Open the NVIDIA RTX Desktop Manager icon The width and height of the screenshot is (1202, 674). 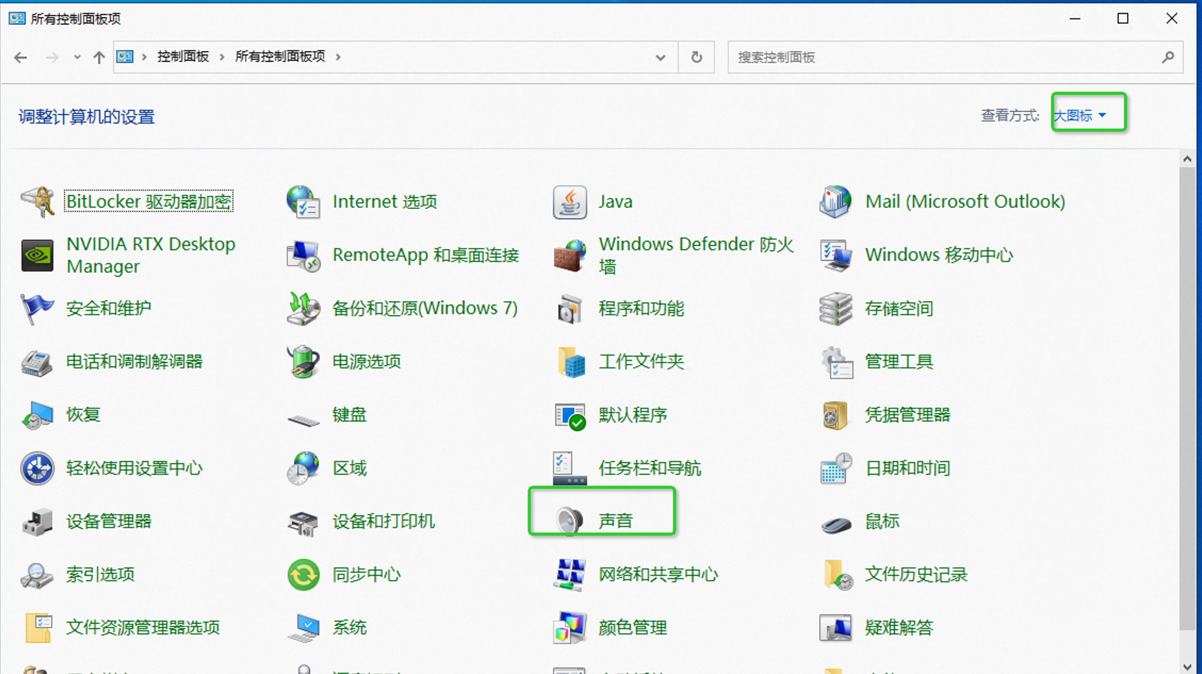(x=37, y=255)
